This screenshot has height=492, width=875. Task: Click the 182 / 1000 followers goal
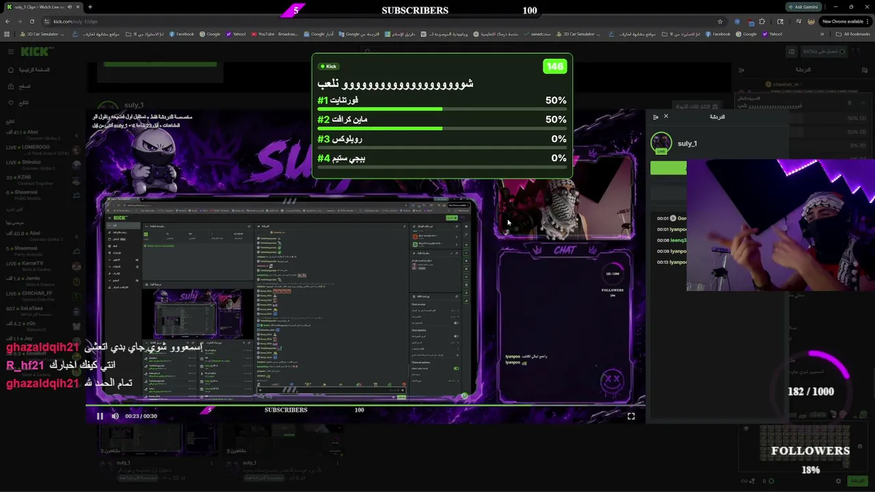(x=811, y=392)
